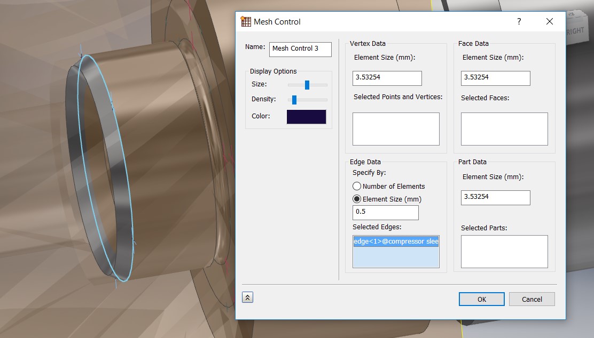The width and height of the screenshot is (594, 338).
Task: Select the edge<1>@compressor sleeve list entry
Action: click(x=395, y=242)
